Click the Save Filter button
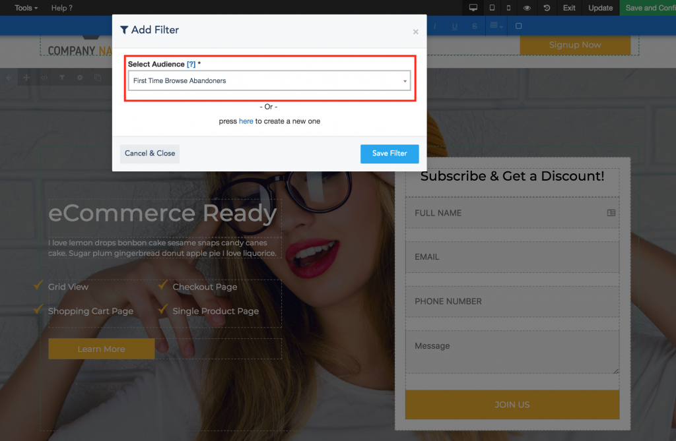This screenshot has width=676, height=441. [389, 154]
